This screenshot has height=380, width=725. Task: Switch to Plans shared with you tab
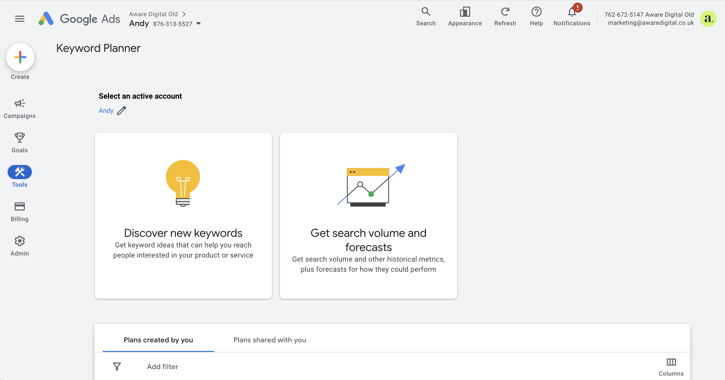[270, 340]
